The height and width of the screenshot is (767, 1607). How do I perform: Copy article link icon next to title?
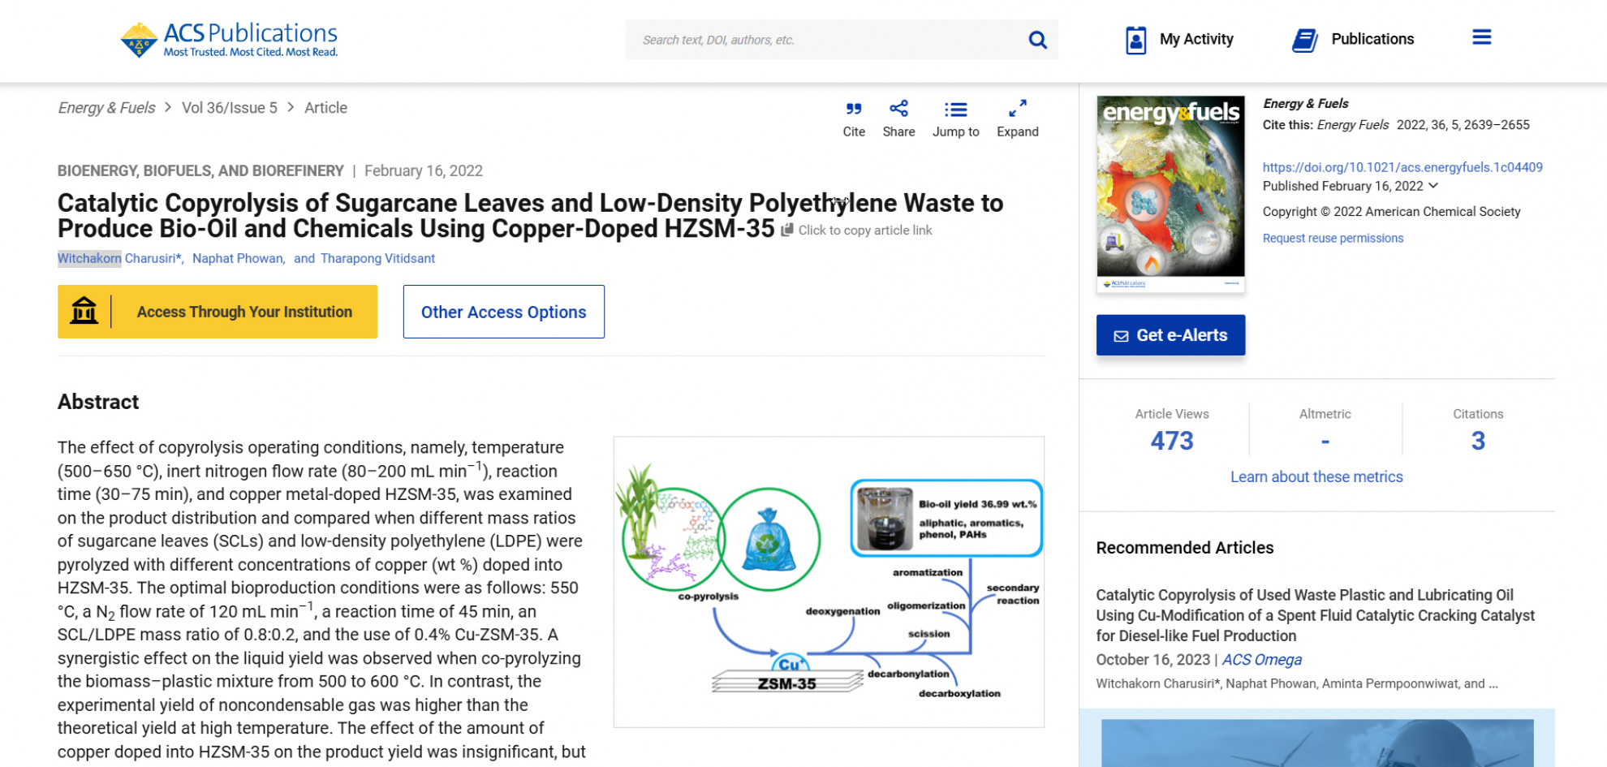[x=786, y=231]
